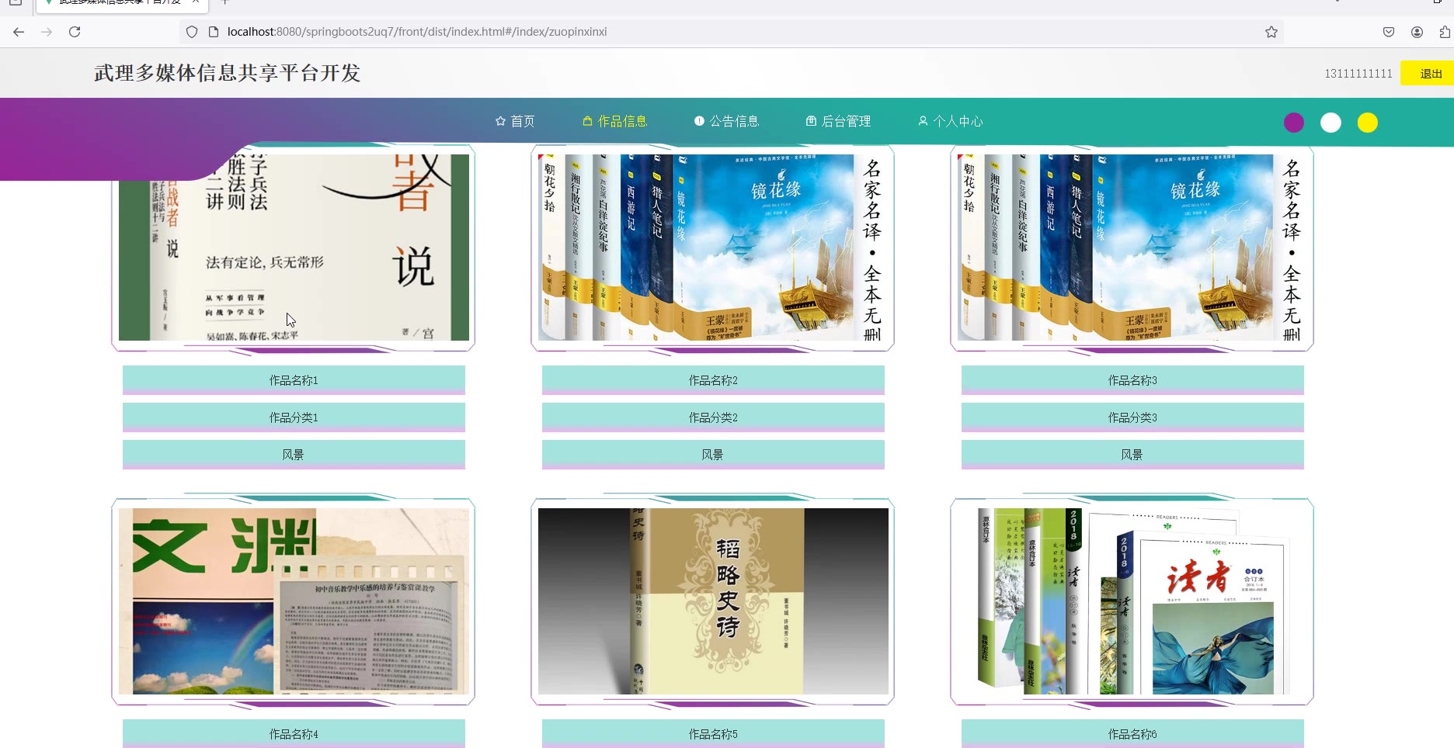Click the browser forward arrow

point(47,32)
